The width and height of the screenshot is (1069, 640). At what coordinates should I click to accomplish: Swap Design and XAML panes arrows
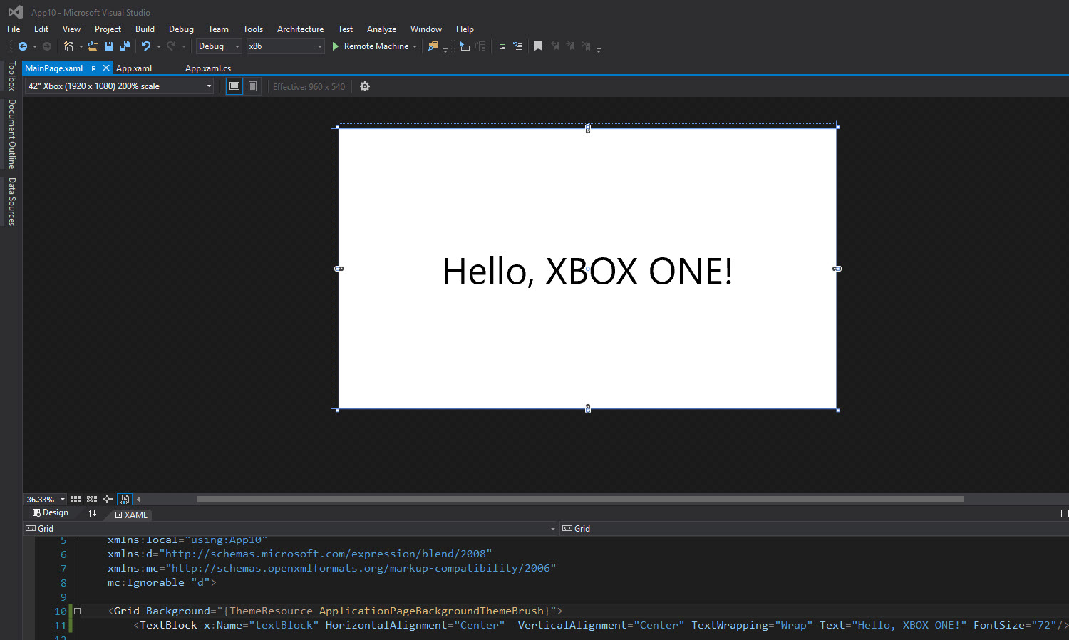92,513
